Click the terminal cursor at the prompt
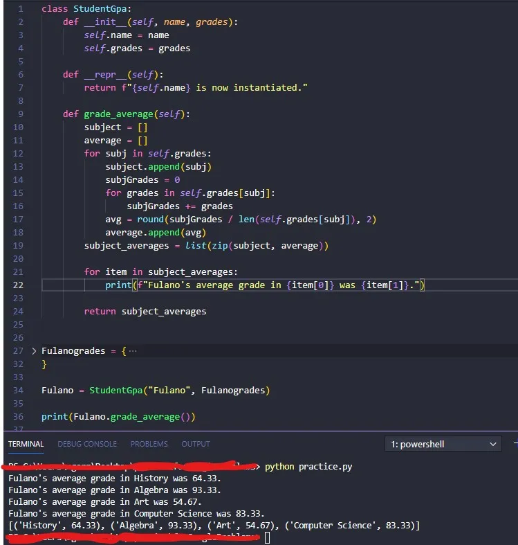This screenshot has height=545, width=518. tap(268, 537)
